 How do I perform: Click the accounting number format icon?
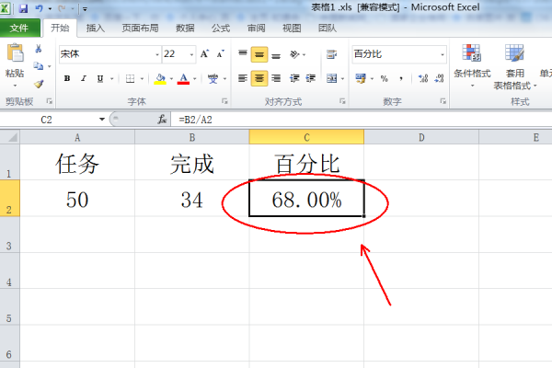pyautogui.click(x=361, y=78)
